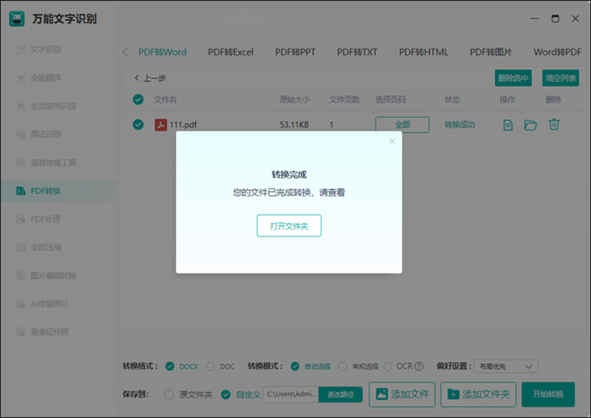Open output folder icon for 111.pdf

pyautogui.click(x=530, y=124)
